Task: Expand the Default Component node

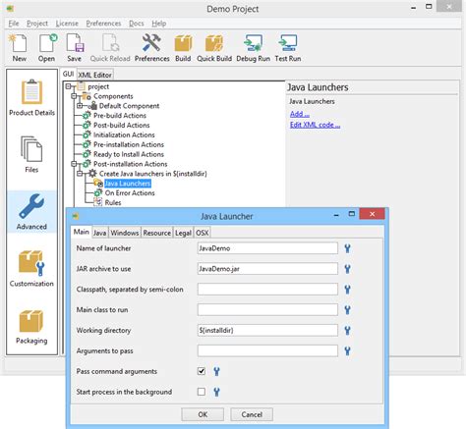Action: [80, 106]
